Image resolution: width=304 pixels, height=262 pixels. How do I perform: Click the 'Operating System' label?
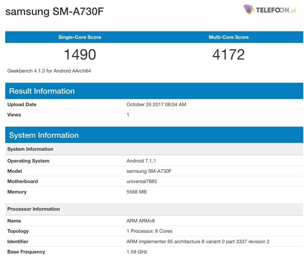click(28, 161)
